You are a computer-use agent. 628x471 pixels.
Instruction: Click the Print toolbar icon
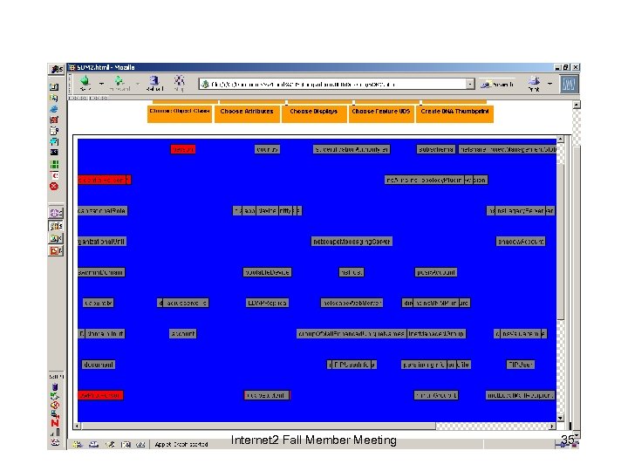click(x=534, y=84)
